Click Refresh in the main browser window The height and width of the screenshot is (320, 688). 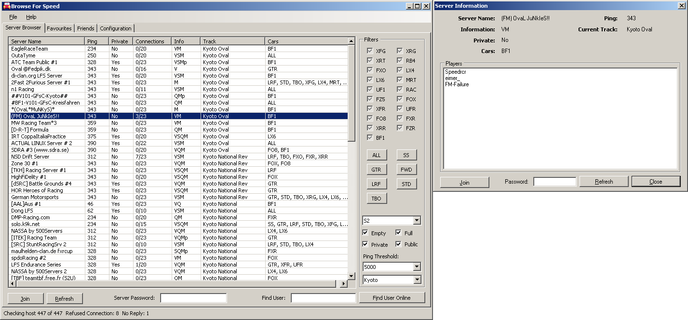click(65, 298)
